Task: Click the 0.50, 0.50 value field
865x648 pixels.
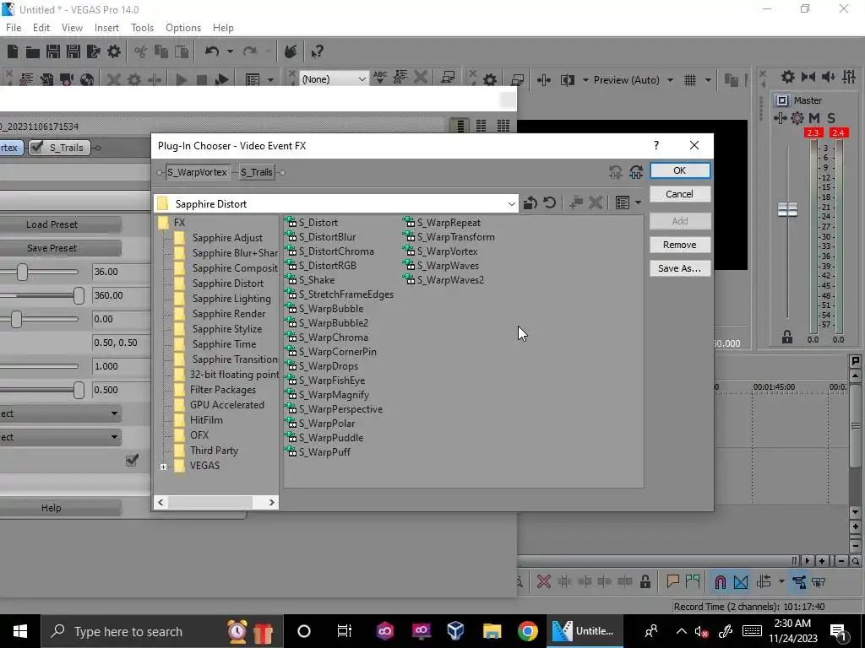Action: pyautogui.click(x=121, y=343)
